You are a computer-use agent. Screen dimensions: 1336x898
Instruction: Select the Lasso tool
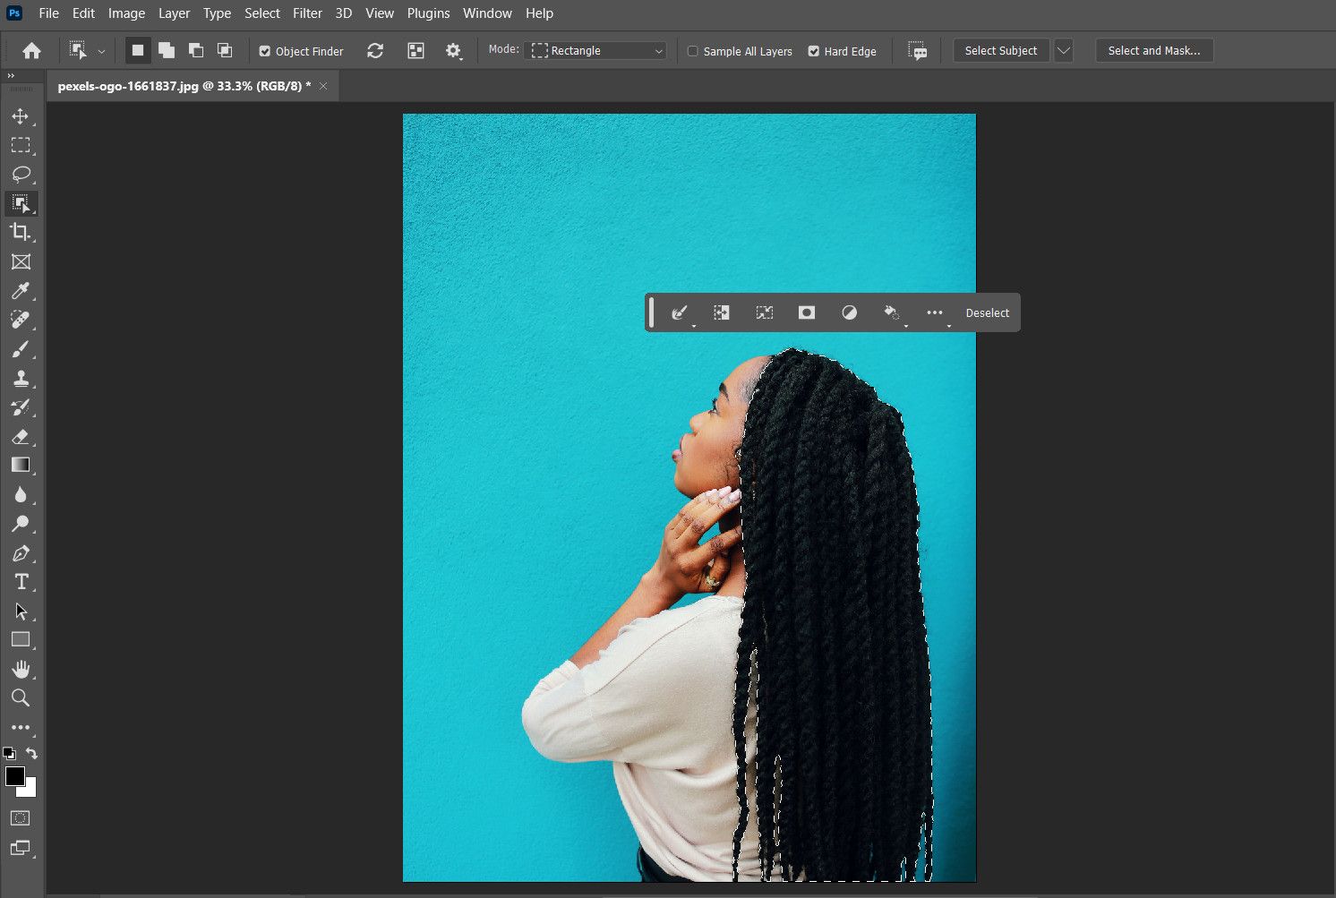point(21,174)
